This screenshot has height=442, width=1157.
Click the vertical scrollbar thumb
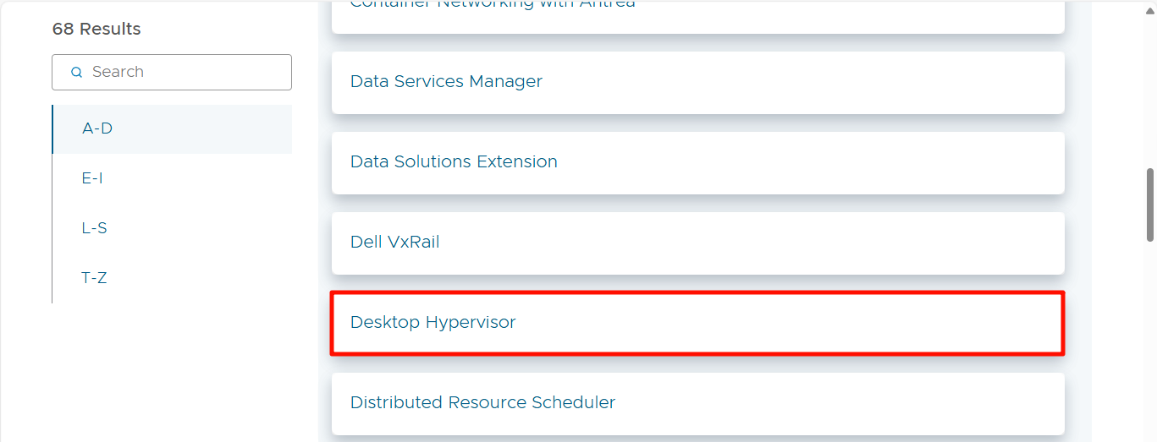click(1149, 204)
